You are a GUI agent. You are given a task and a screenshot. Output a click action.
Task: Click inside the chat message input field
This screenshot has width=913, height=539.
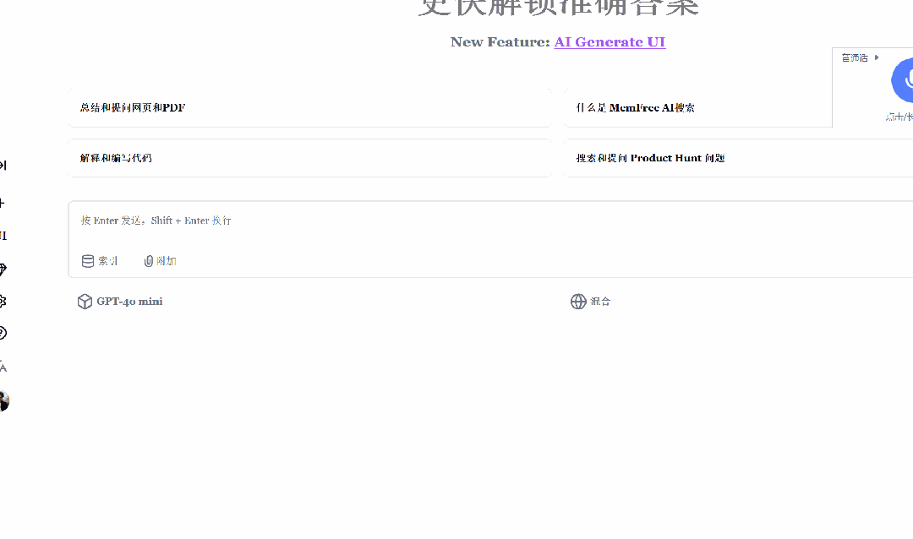point(338,220)
